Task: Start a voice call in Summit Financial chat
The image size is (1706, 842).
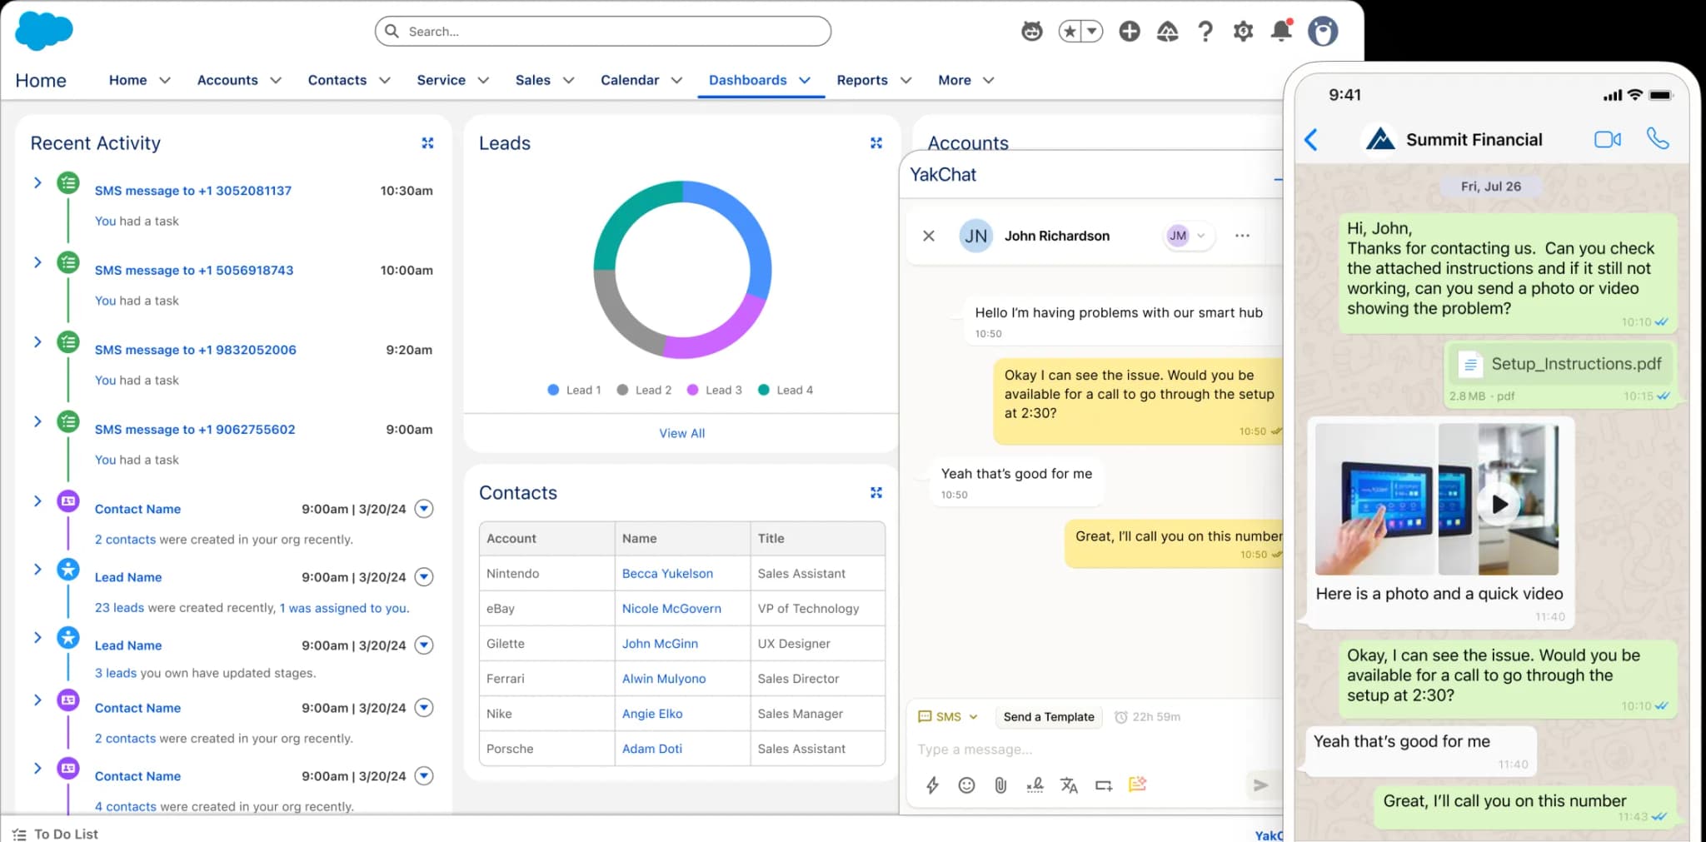Action: point(1658,138)
